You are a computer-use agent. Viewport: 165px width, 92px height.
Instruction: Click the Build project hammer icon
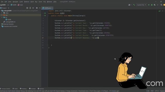coord(134,5)
